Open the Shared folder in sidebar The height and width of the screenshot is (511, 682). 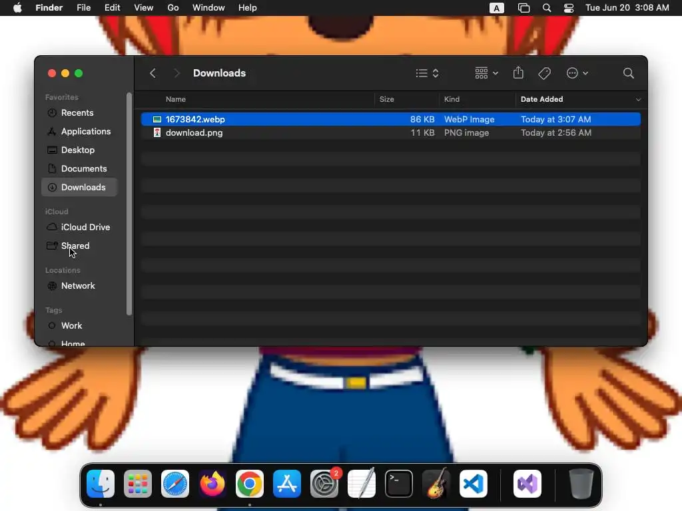tap(75, 246)
